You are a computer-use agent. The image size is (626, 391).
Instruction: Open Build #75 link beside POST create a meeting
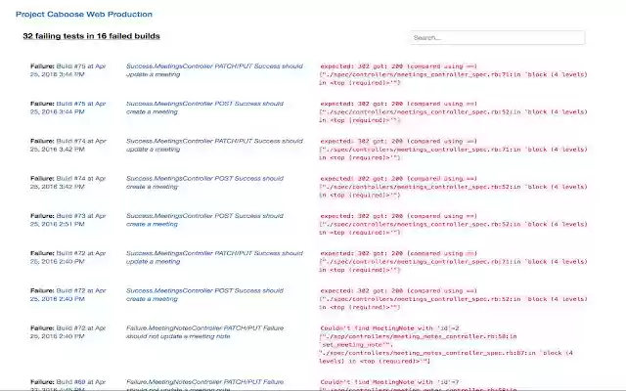click(x=68, y=108)
